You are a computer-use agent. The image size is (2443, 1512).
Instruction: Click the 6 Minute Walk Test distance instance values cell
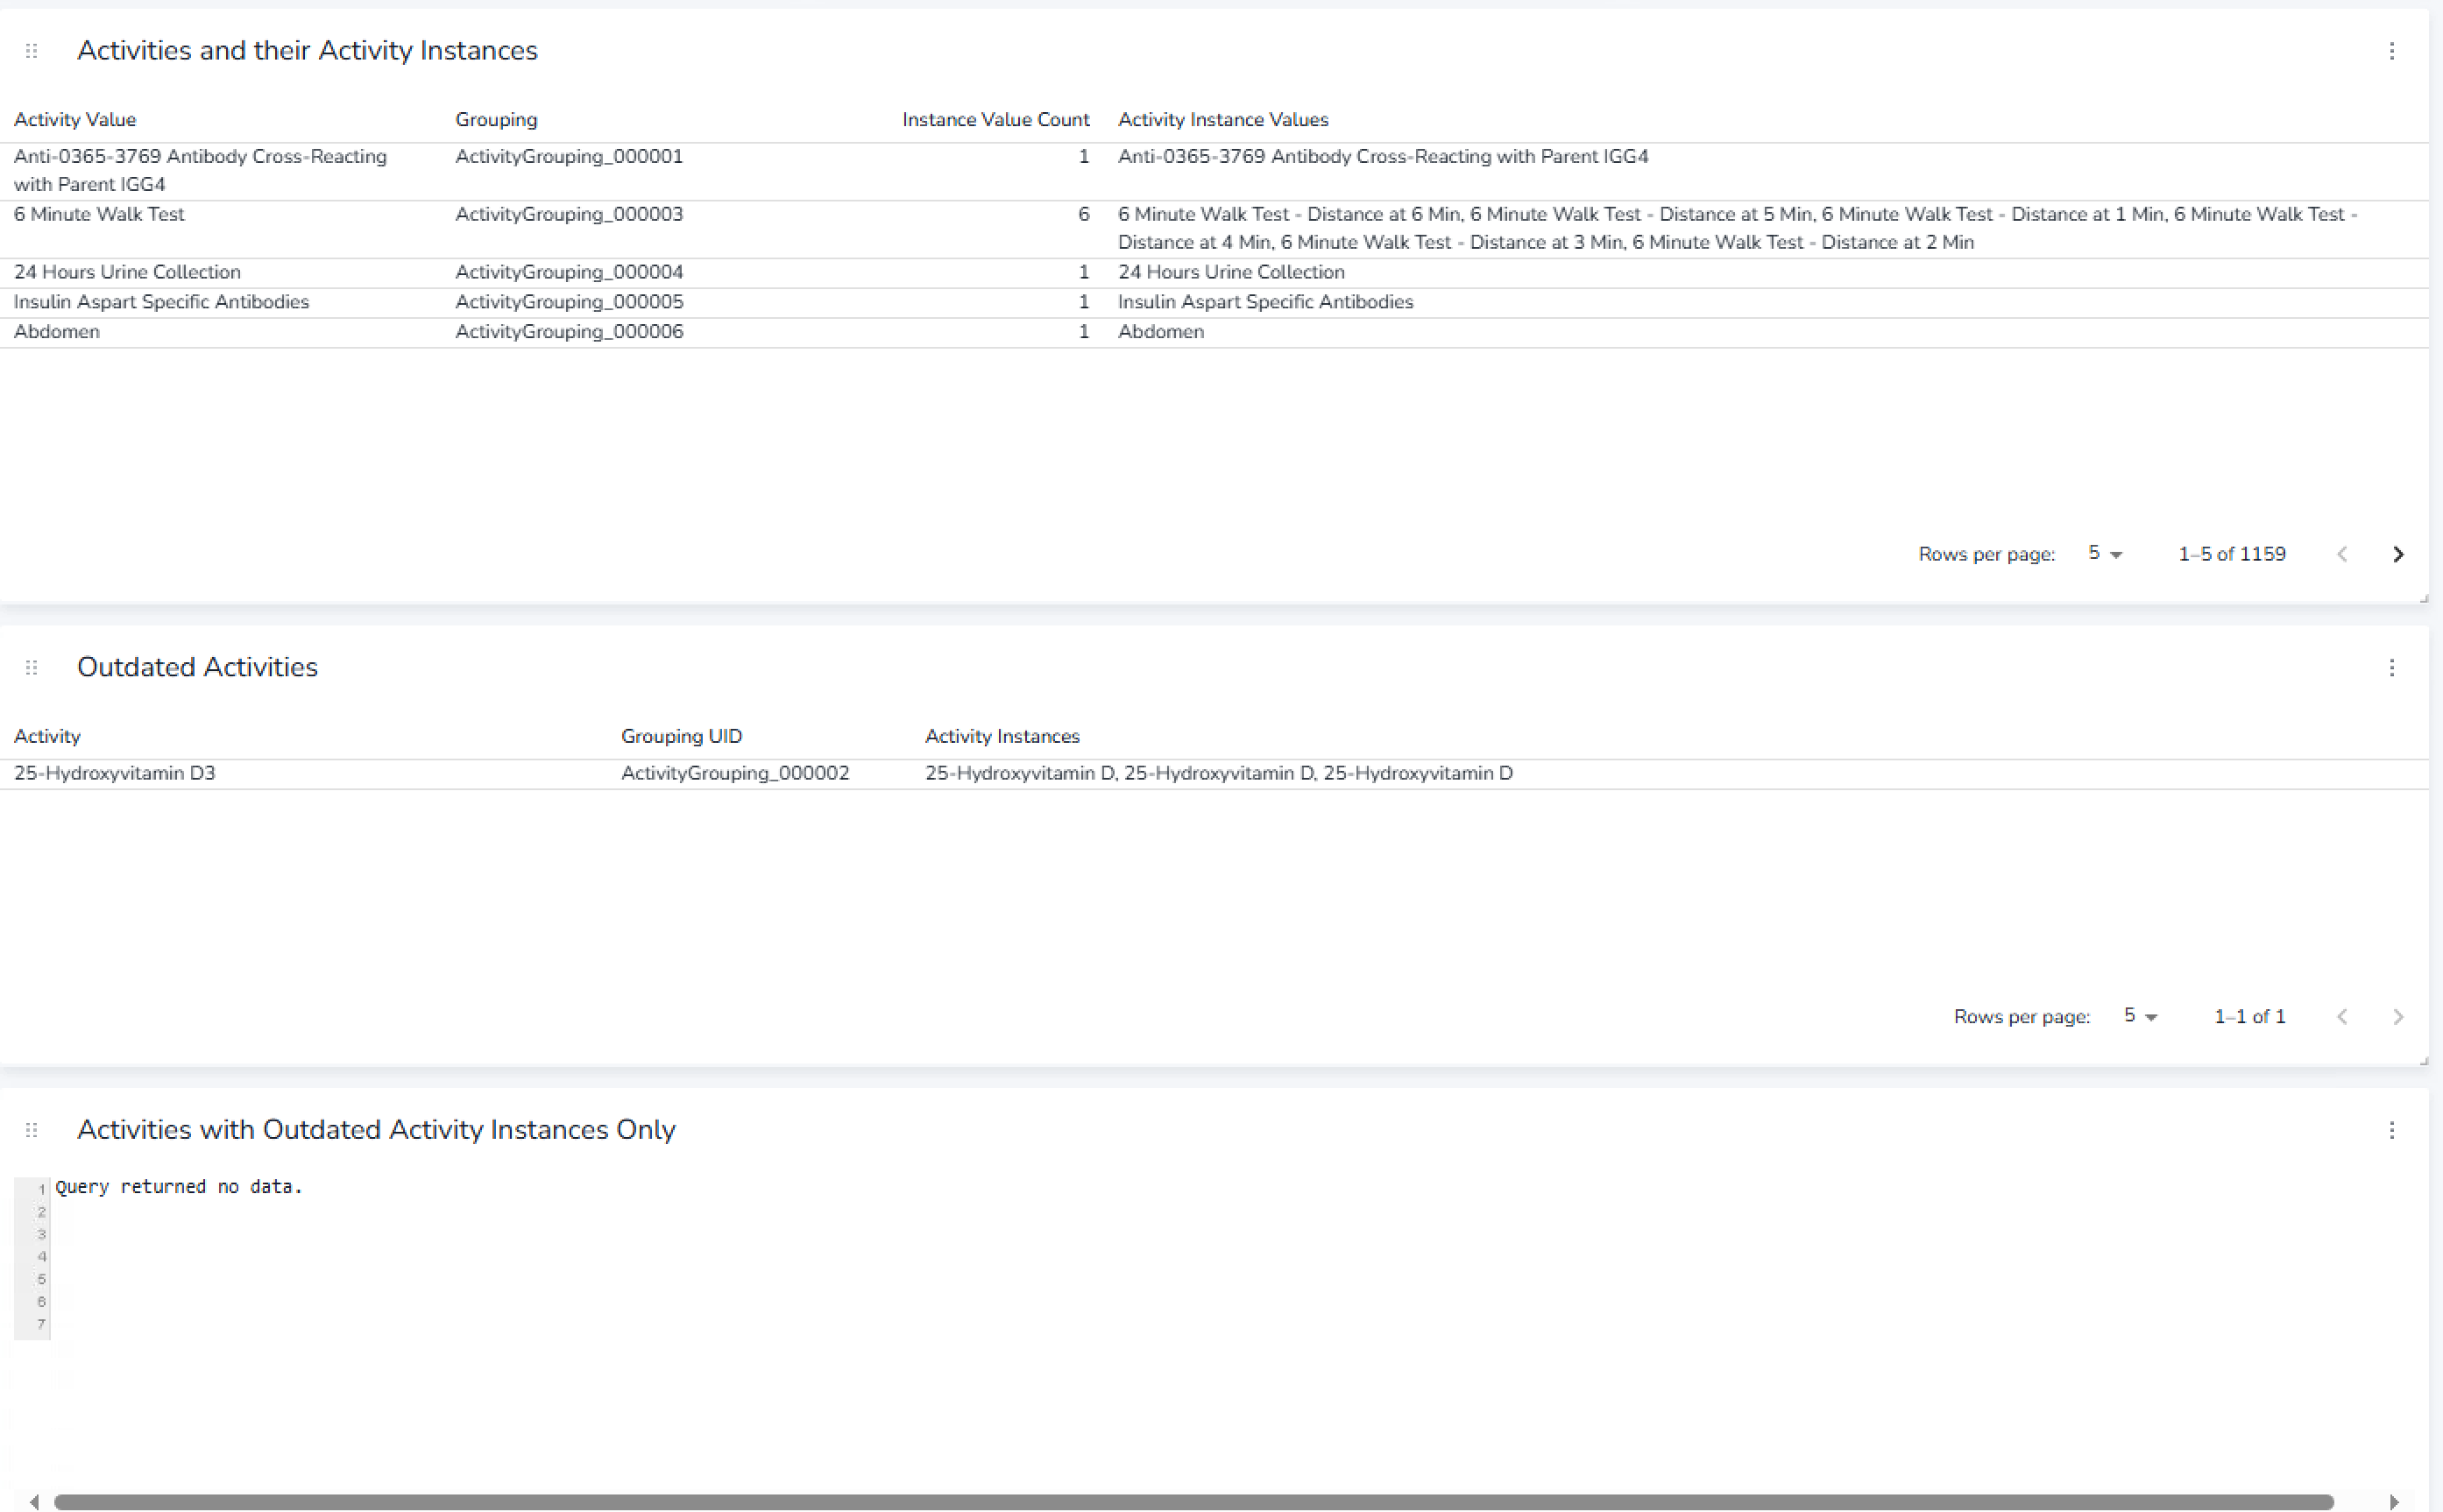tap(1737, 229)
